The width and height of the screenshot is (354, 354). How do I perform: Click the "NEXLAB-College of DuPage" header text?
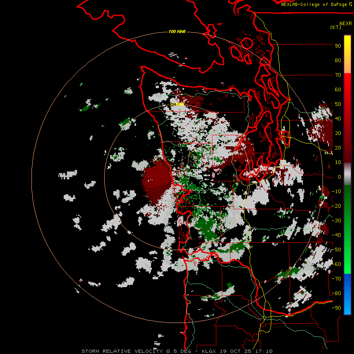[314, 4]
